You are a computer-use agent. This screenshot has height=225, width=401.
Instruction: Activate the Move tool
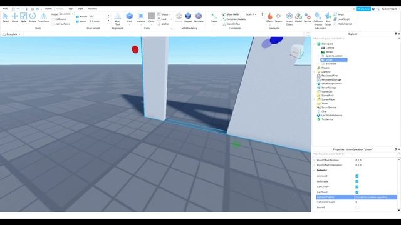(15, 18)
